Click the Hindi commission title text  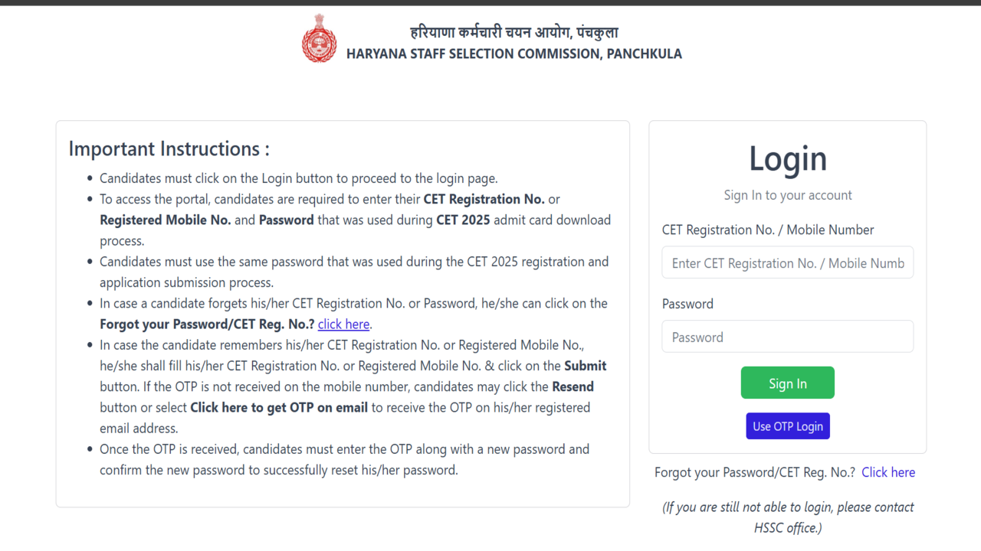click(x=513, y=32)
